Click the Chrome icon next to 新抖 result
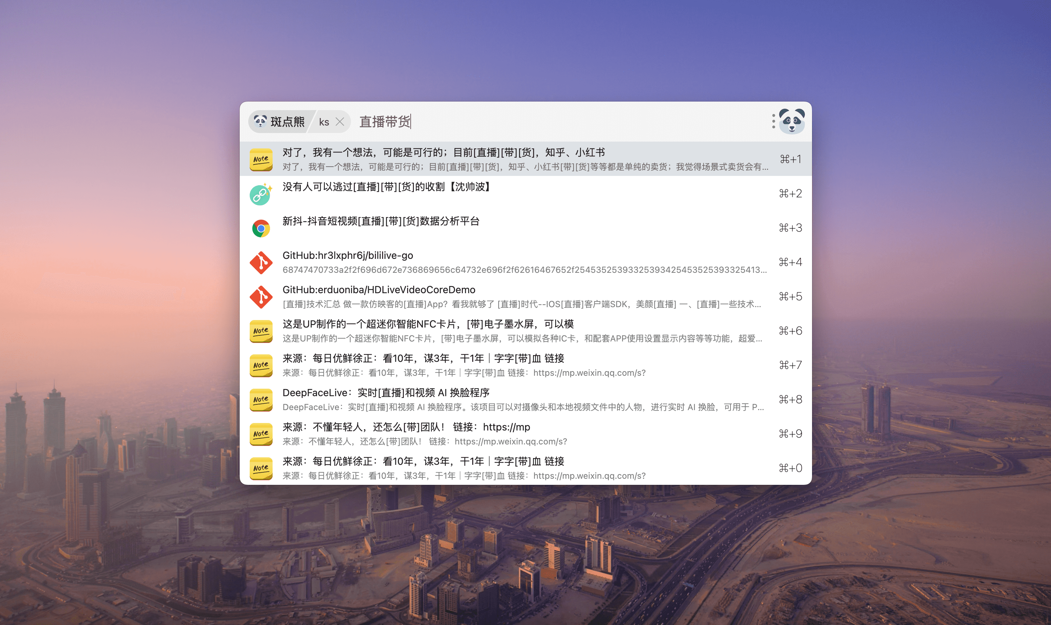 261,227
